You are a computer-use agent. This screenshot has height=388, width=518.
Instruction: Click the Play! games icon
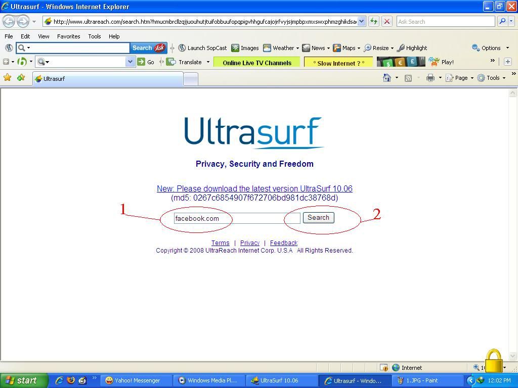click(x=434, y=62)
